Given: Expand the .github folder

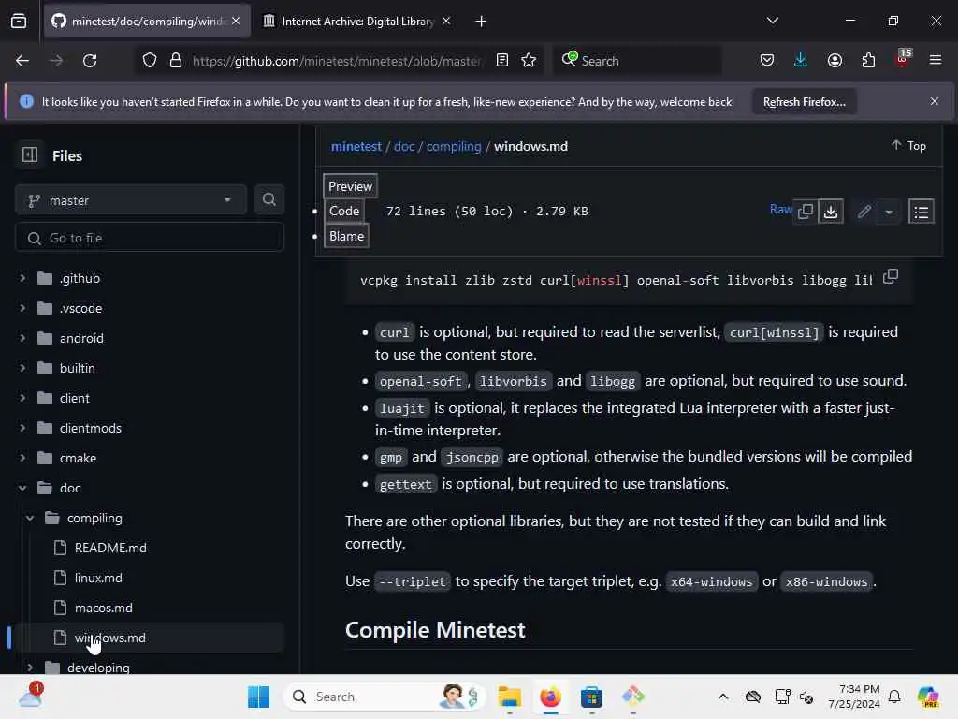Looking at the screenshot, I should 22,278.
